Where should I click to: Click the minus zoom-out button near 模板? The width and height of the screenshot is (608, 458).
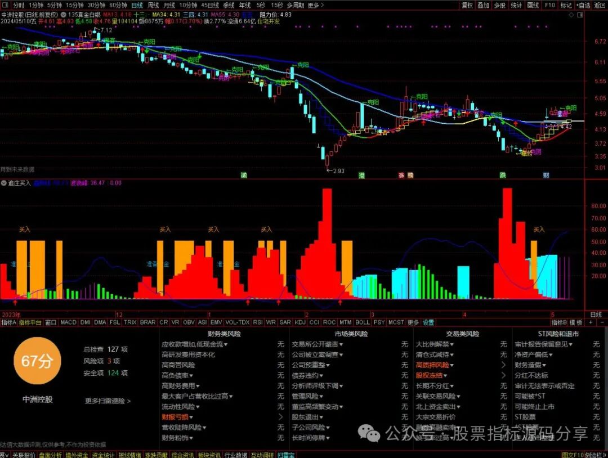click(602, 322)
